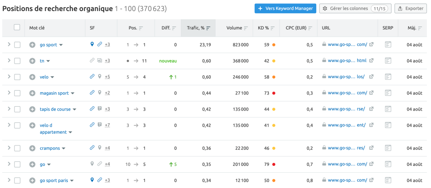Open external URL icon in 'velo' row
This screenshot has height=188, width=431.
(x=371, y=77)
